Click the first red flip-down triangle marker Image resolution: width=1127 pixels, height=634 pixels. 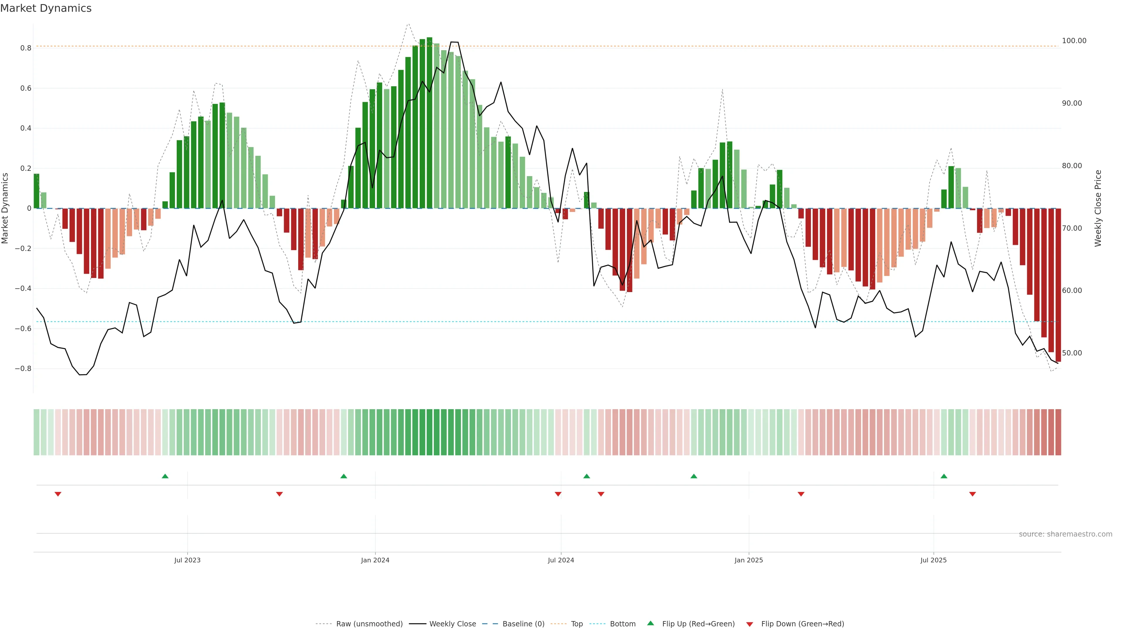[58, 494]
